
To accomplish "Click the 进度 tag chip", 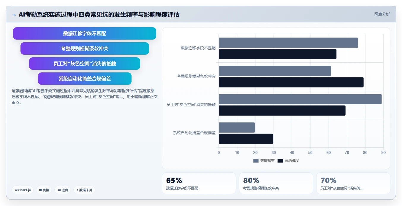I will tap(63, 190).
